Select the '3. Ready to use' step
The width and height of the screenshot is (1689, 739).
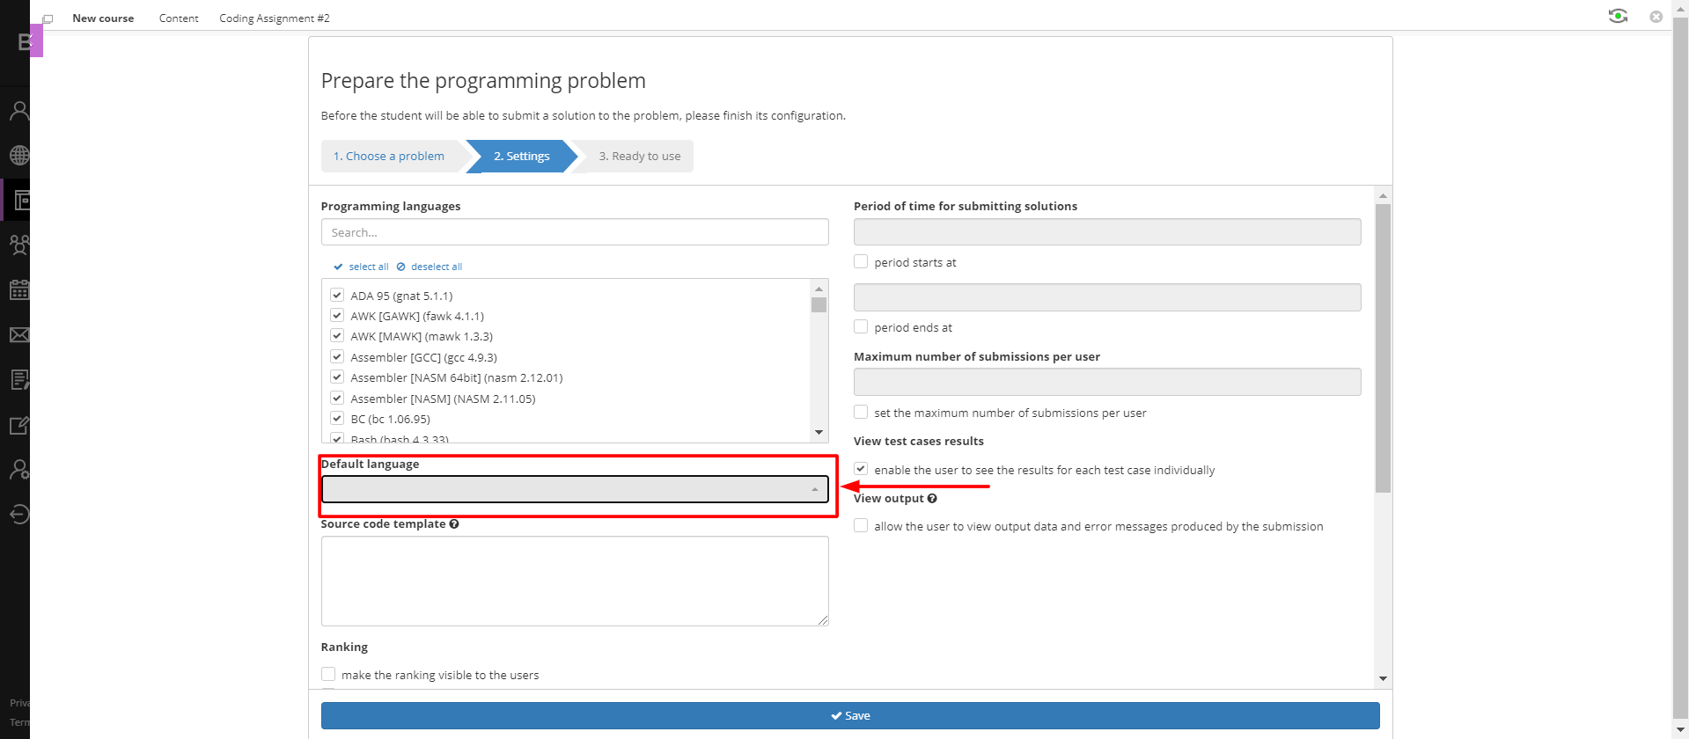pyautogui.click(x=639, y=157)
